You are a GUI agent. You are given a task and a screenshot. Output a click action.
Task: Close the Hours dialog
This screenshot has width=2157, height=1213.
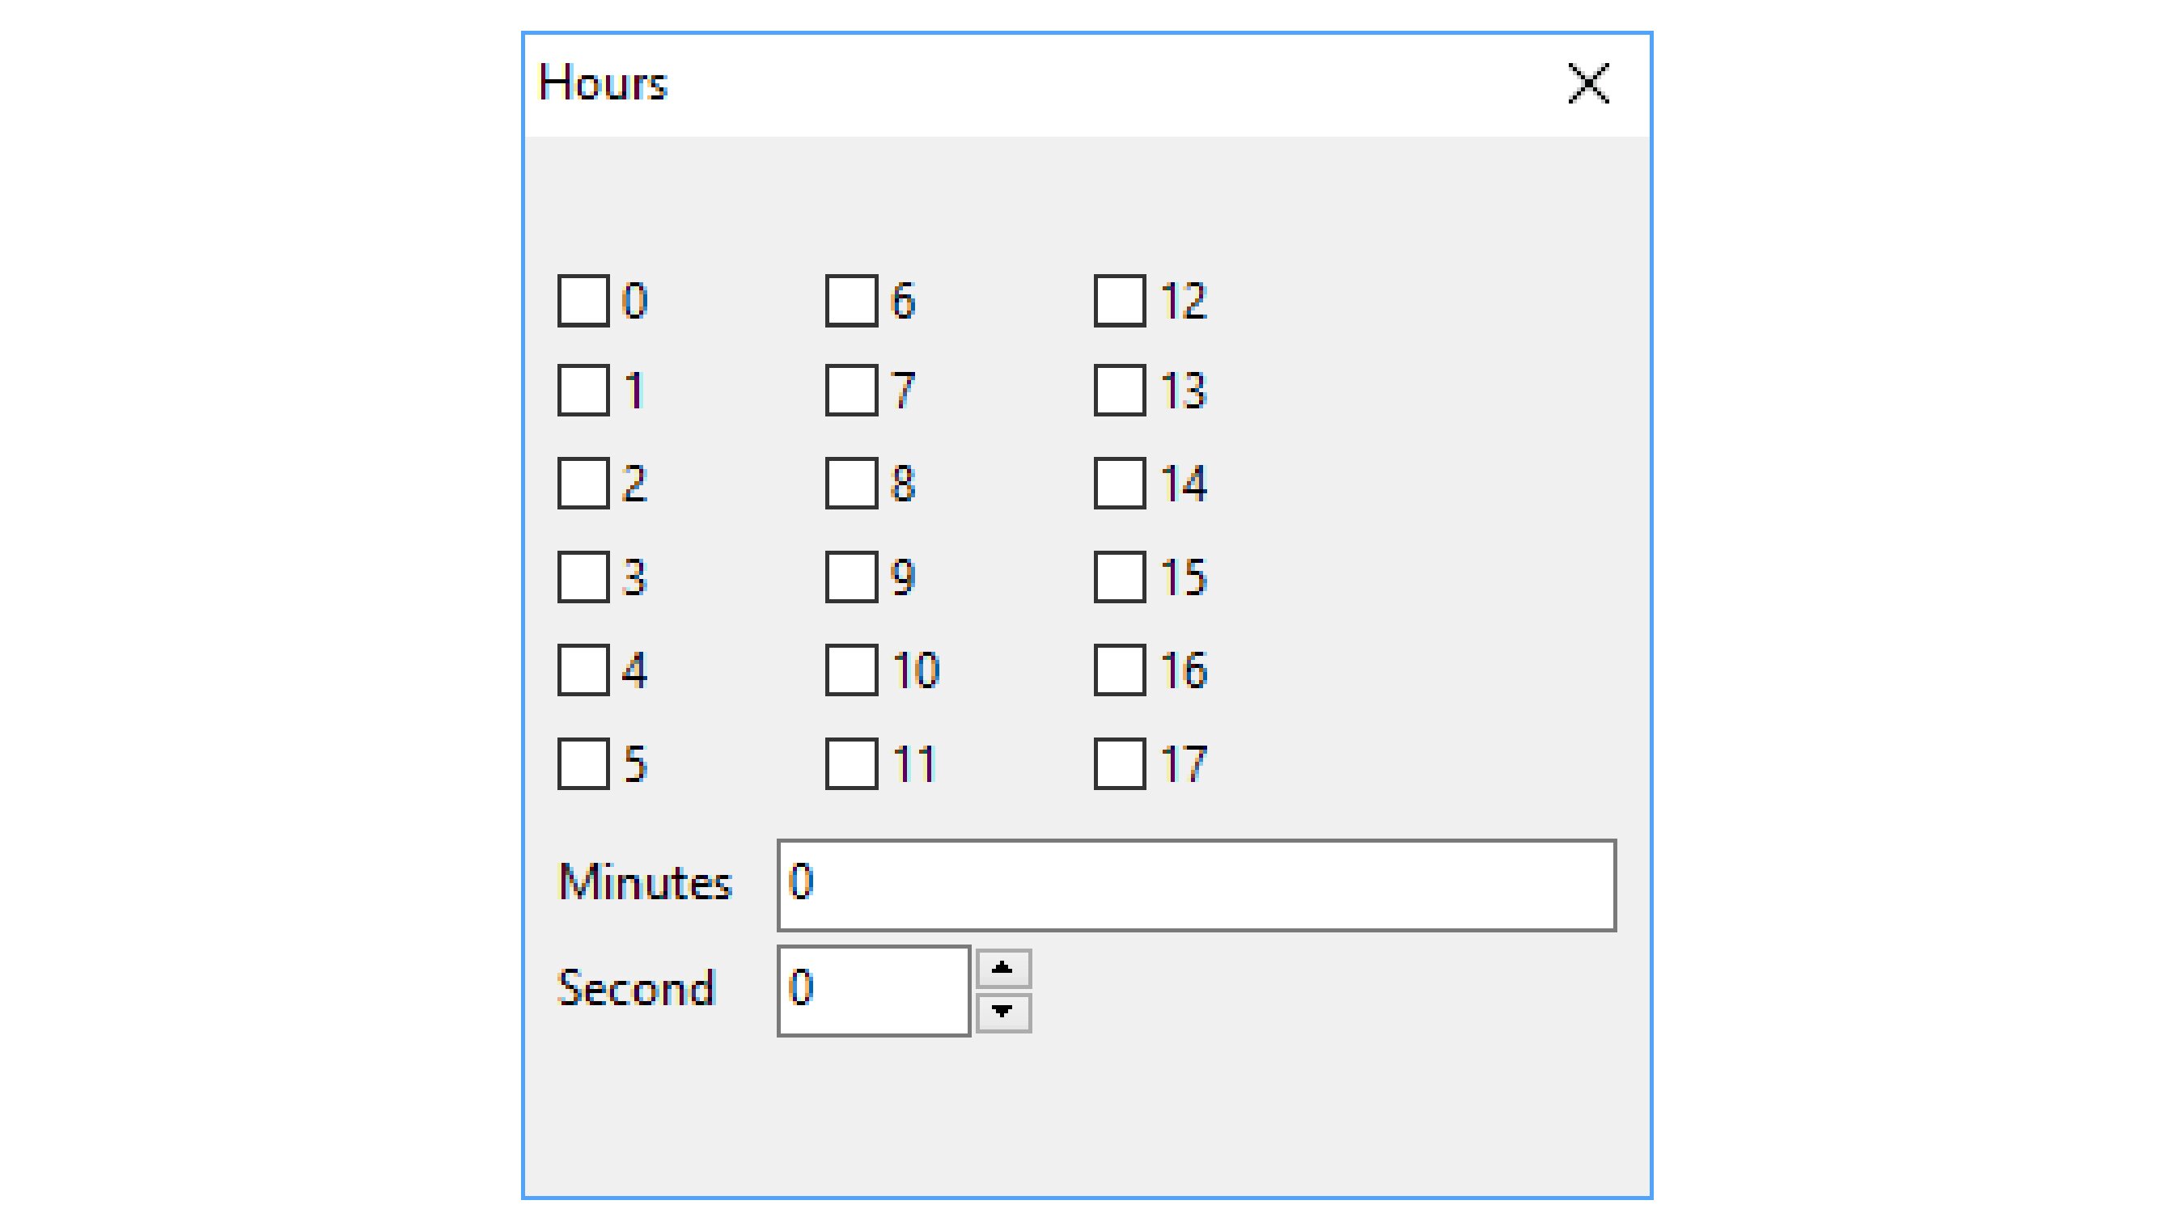1587,84
